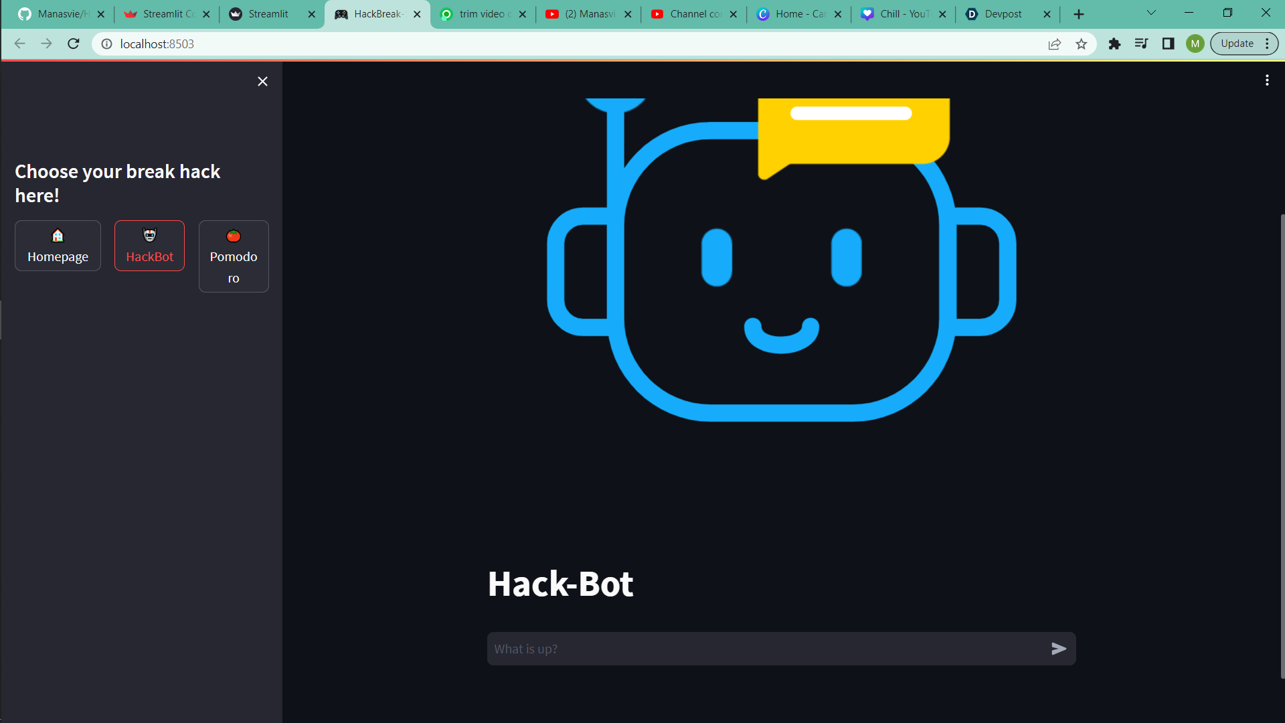The height and width of the screenshot is (723, 1285).
Task: Expand the tab search dropdown chevron
Action: pos(1151,13)
